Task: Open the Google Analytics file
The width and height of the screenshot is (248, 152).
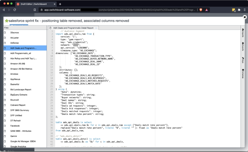Action: click(x=25, y=146)
